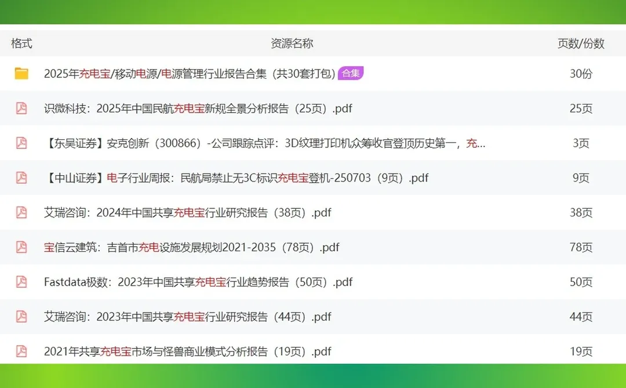The width and height of the screenshot is (626, 388).
Task: Select the PDF icon for the 东吴证券 report
Action: [21, 143]
